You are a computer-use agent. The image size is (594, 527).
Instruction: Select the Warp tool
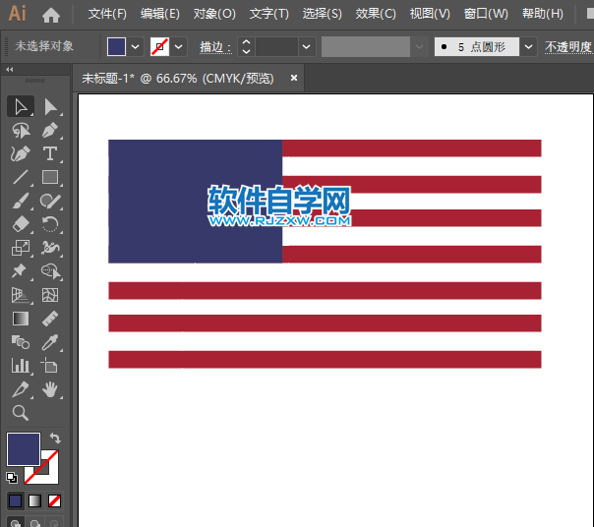coord(50,248)
